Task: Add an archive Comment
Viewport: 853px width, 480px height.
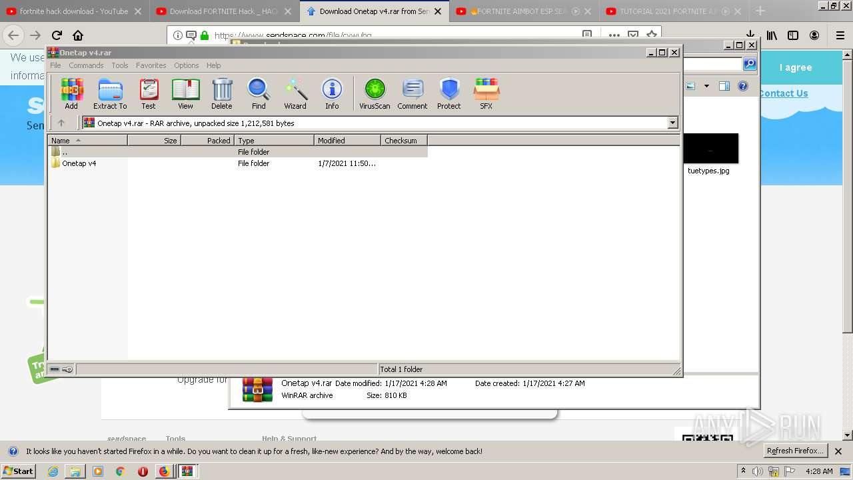Action: (x=413, y=93)
